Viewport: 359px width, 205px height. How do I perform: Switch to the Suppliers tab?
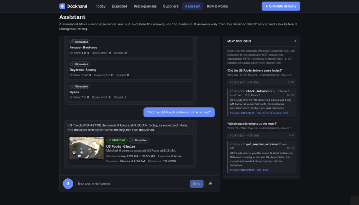171,6
